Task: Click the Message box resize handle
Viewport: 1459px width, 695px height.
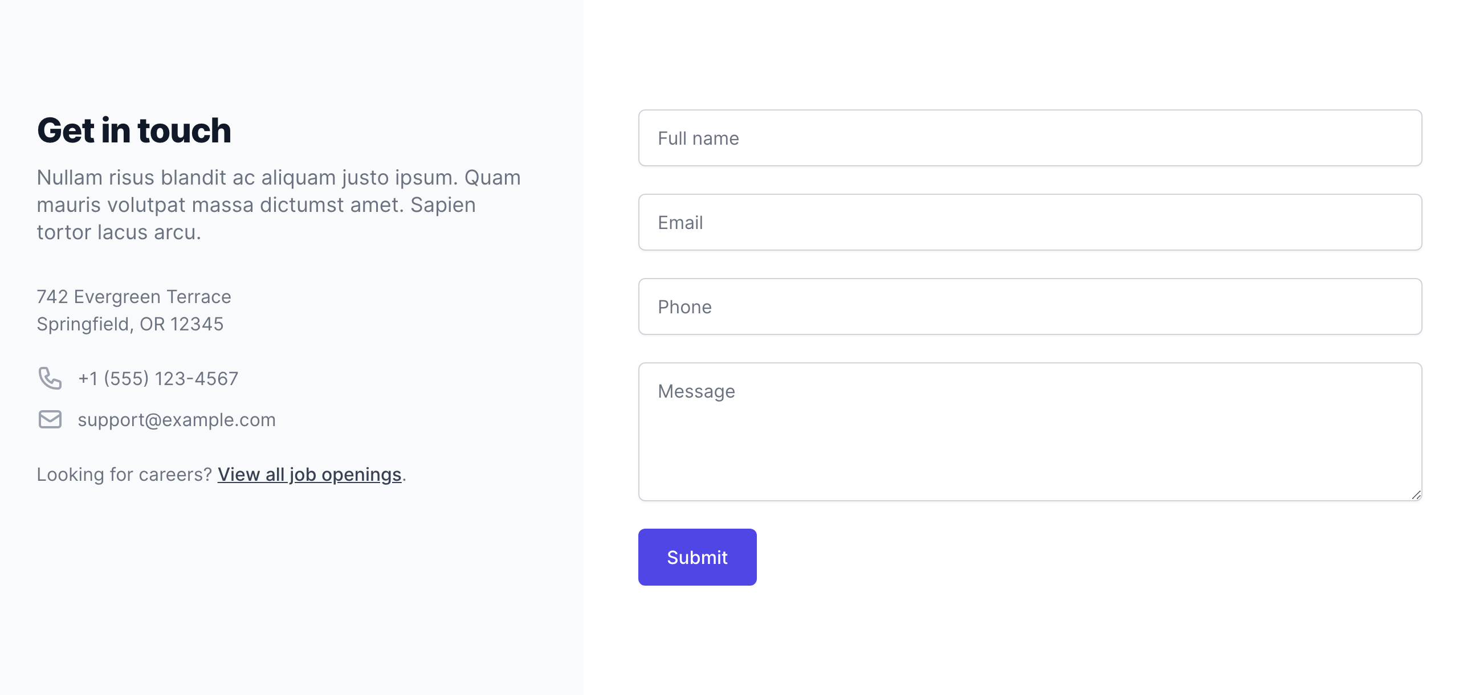Action: click(x=1416, y=495)
